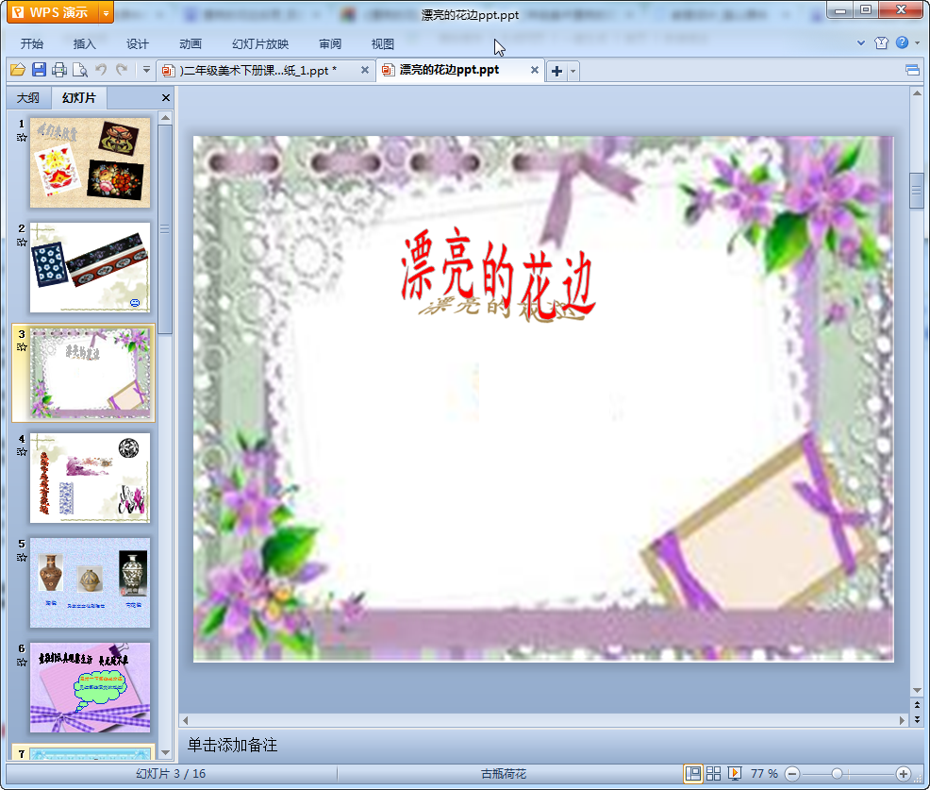Click animation star icon beside slide 6

[x=22, y=663]
